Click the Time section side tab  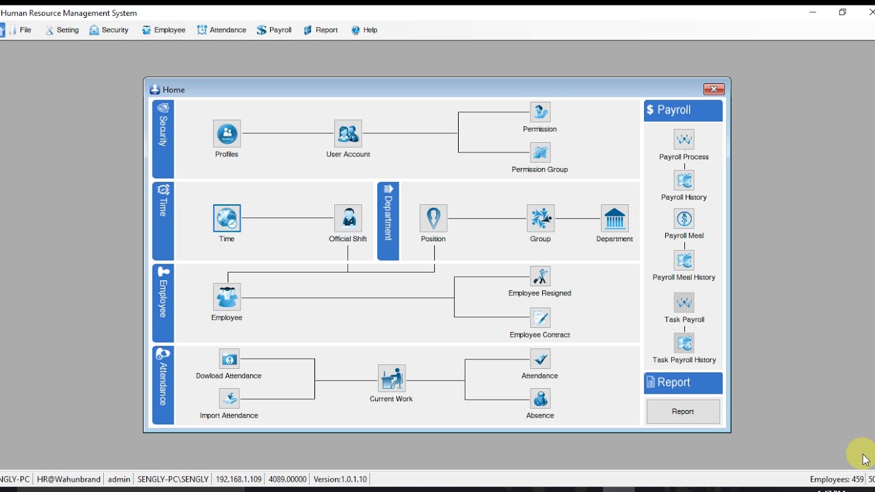coord(163,221)
